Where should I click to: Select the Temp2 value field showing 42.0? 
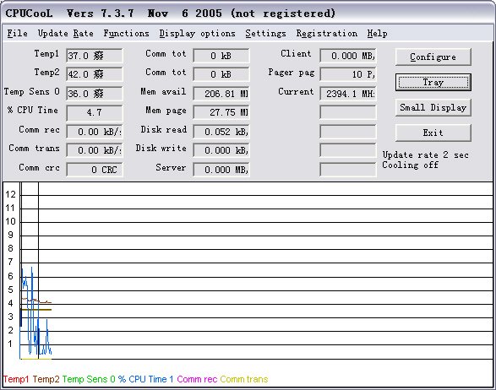pyautogui.click(x=95, y=74)
